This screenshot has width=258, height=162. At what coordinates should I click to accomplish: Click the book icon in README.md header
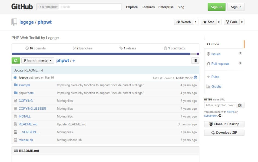(x=16, y=151)
